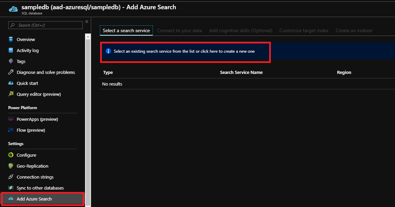Viewport: 395px width, 207px height.
Task: Open Sync to other databases
Action: [40, 188]
